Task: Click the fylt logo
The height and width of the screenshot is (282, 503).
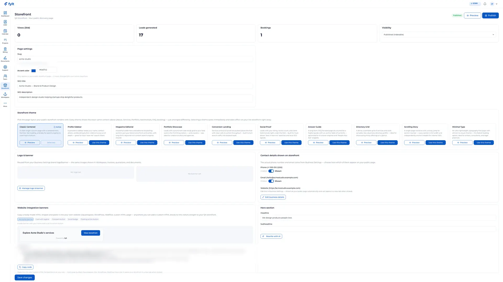Action: tap(9, 4)
